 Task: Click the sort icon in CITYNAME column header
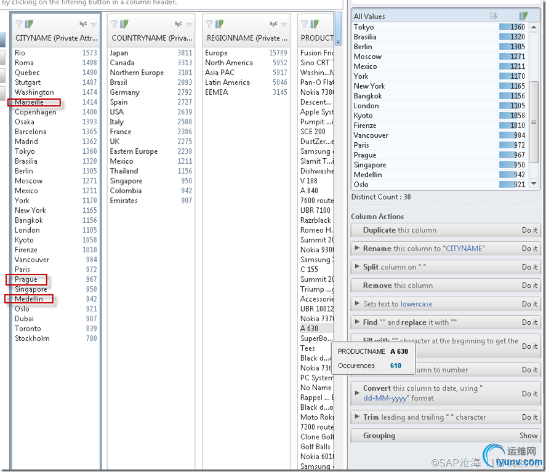29,24
